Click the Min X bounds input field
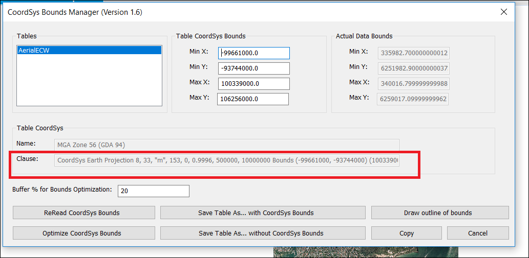Image resolution: width=529 pixels, height=258 pixels. click(x=253, y=53)
